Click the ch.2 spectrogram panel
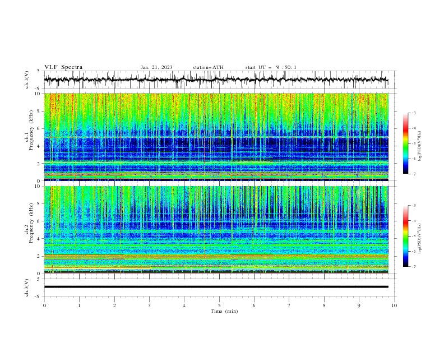The image size is (444, 343). point(216,230)
